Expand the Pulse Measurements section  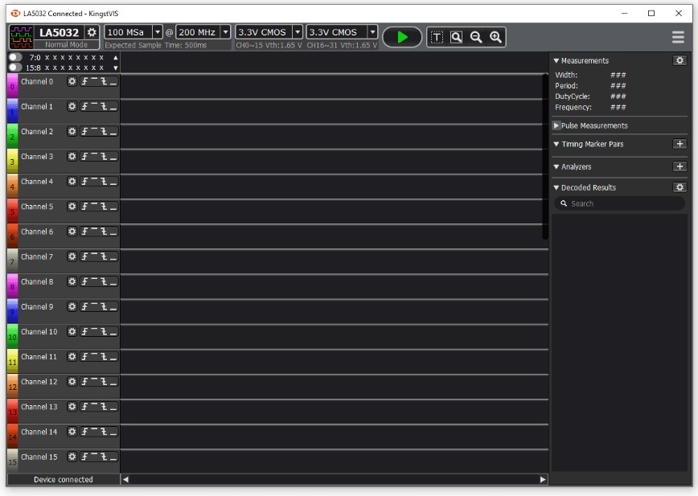[556, 125]
